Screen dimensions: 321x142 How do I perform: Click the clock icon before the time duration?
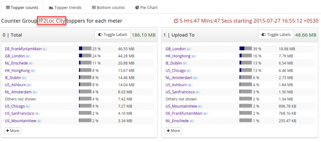[x=176, y=21]
